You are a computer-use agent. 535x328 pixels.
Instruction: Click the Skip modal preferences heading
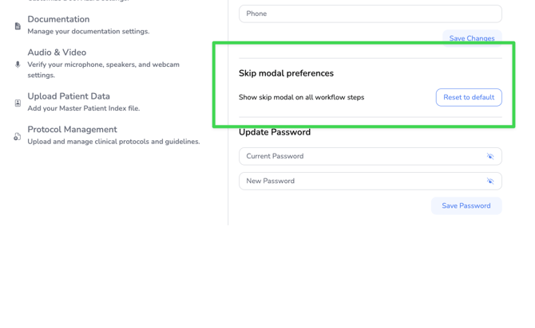[286, 73]
